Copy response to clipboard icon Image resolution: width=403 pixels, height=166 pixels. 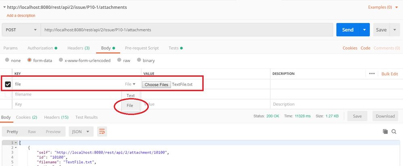(x=385, y=131)
